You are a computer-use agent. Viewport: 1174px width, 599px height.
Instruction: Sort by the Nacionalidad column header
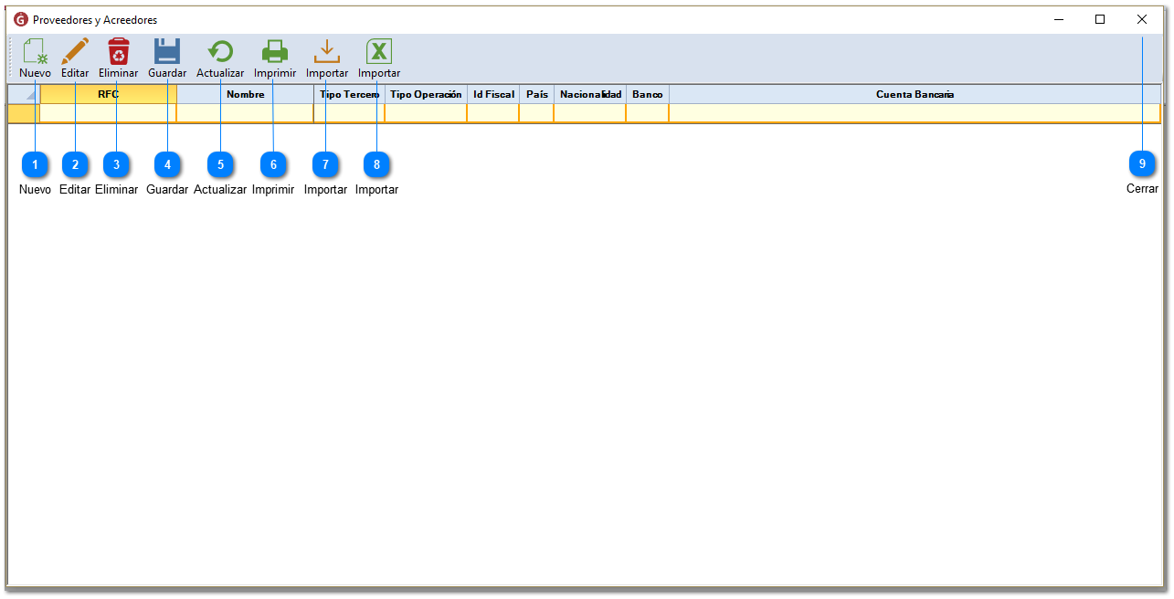click(590, 94)
